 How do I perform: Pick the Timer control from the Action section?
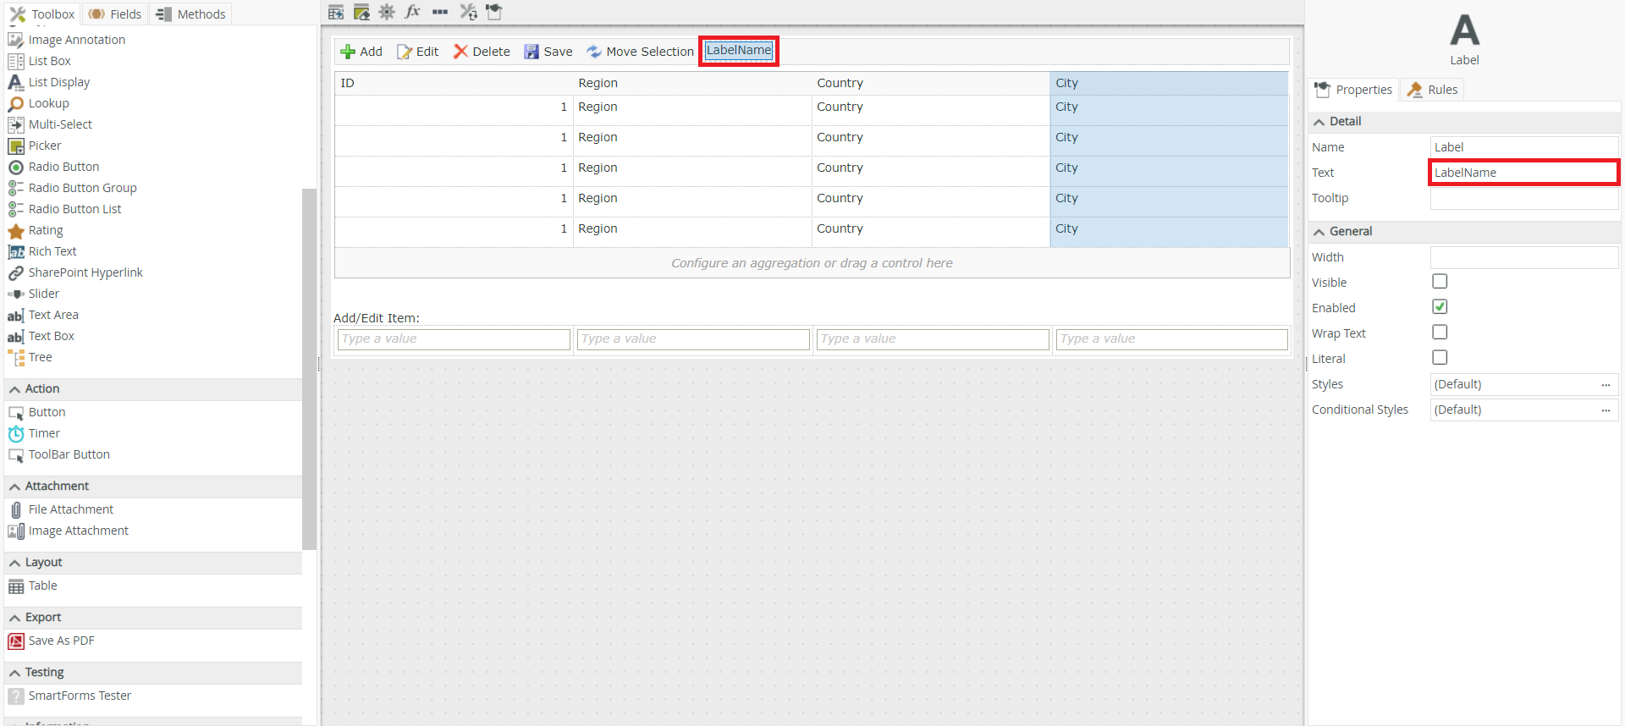pos(44,433)
